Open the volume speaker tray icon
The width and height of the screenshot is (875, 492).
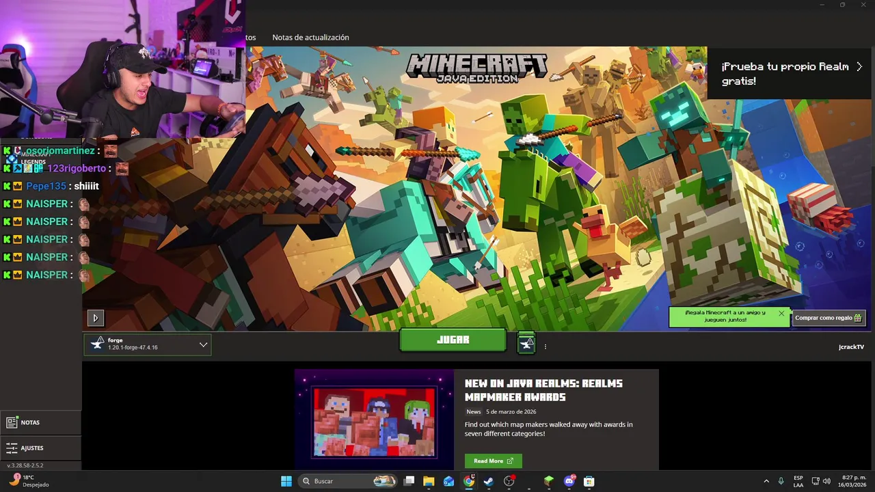[x=826, y=481]
